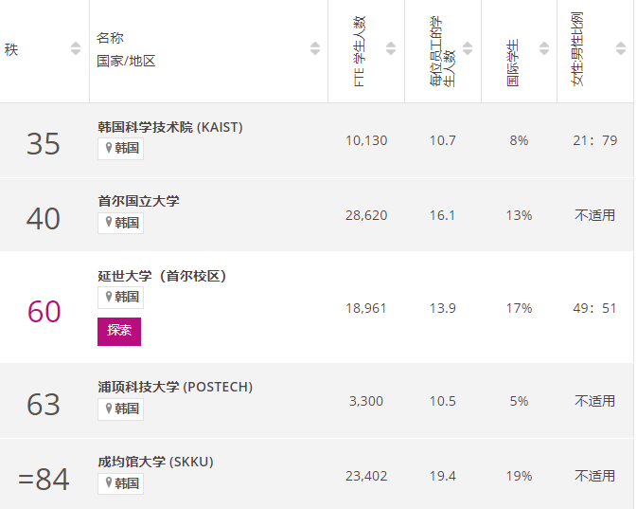Sort by students-per-staff column arrows
Viewport: 637px width, 509px height.
tap(468, 48)
